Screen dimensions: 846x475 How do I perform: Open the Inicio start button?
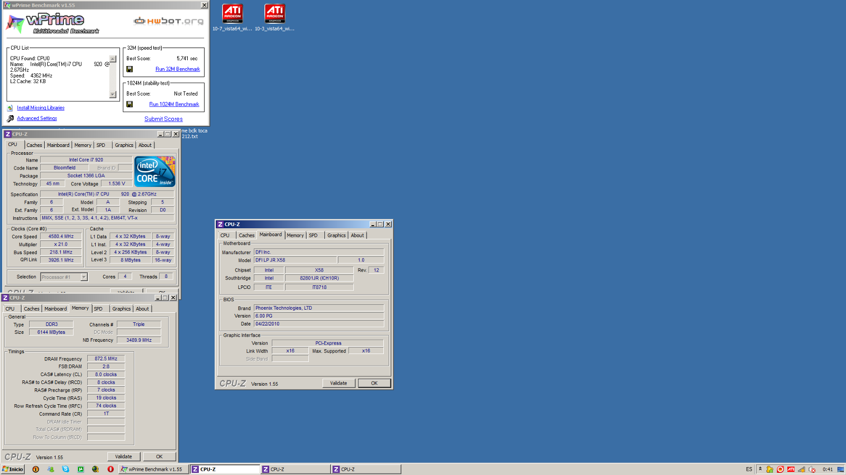click(x=13, y=469)
